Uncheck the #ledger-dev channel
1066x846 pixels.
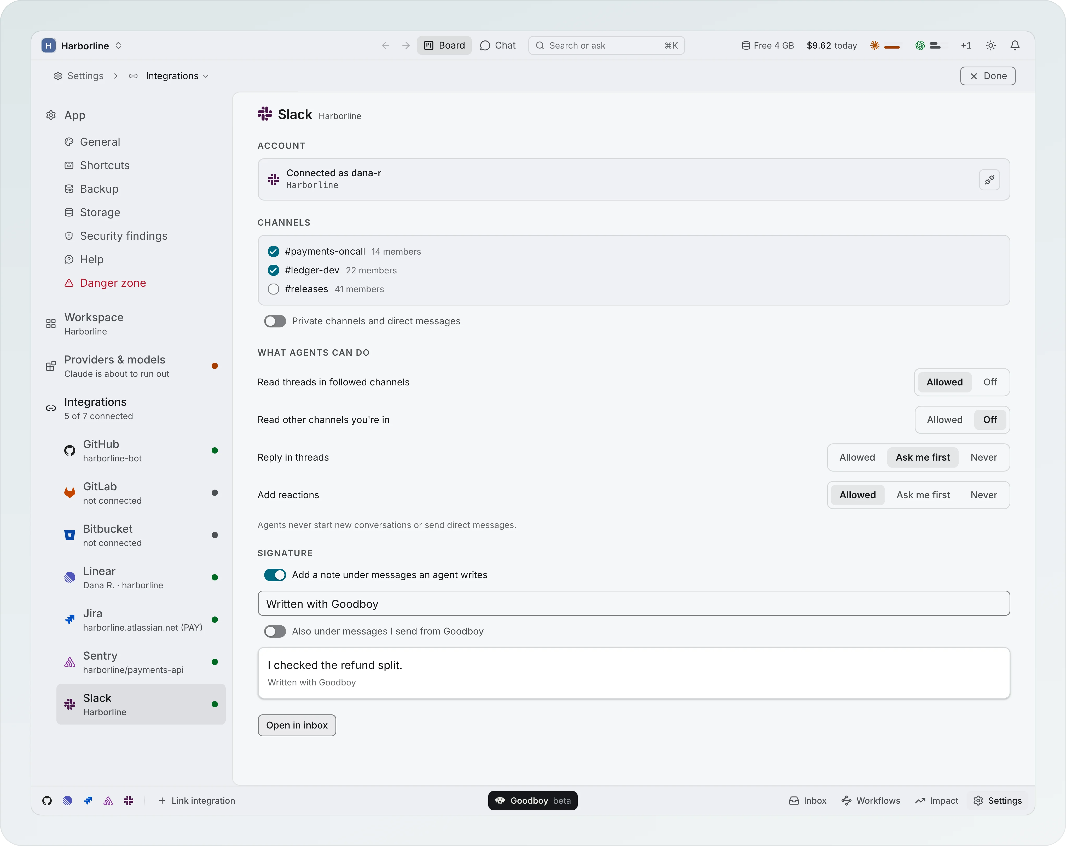click(x=273, y=270)
